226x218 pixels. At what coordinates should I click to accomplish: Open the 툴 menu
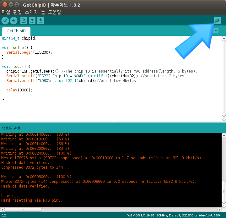43,12
